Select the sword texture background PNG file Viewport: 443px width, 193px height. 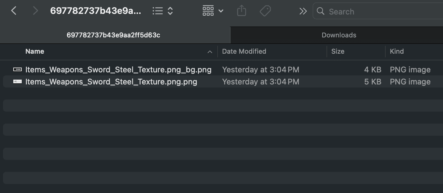(x=118, y=69)
